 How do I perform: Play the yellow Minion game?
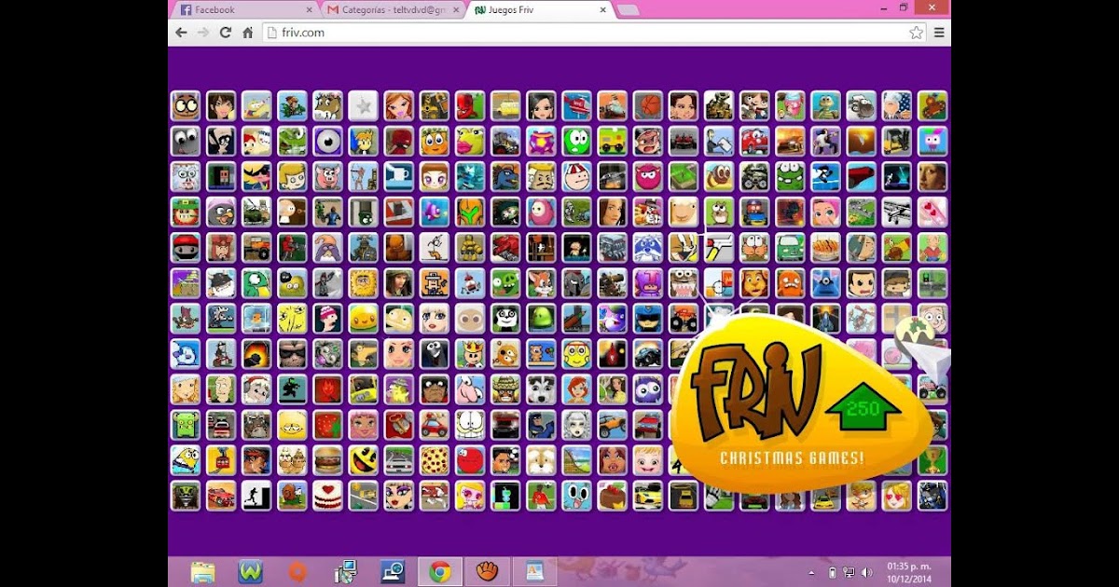[186, 459]
